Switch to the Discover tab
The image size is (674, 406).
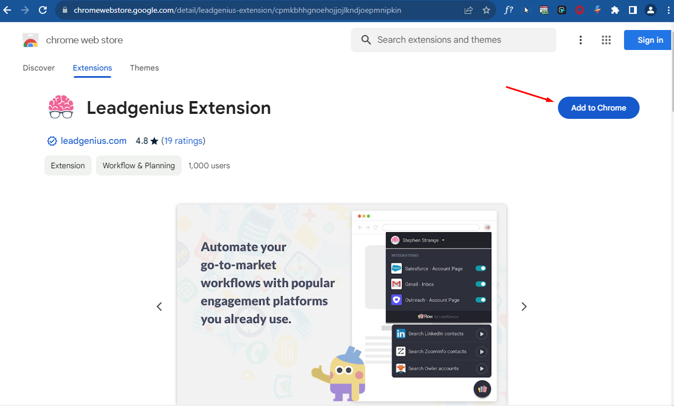[x=39, y=68]
